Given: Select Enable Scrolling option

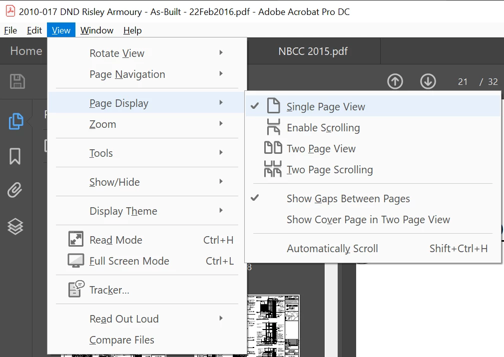Looking at the screenshot, I should [373, 127].
